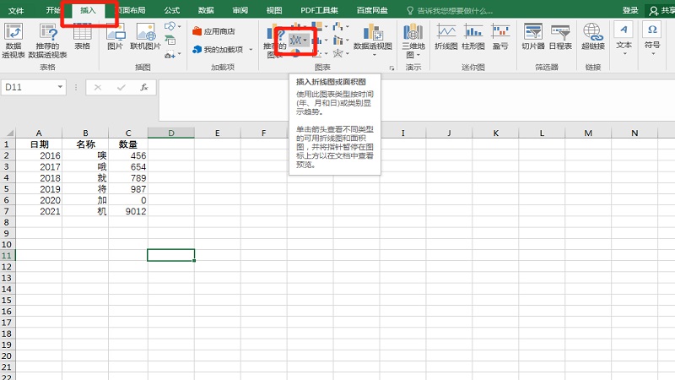
Task: Click the 图片 insert picture icon
Action: click(x=115, y=37)
